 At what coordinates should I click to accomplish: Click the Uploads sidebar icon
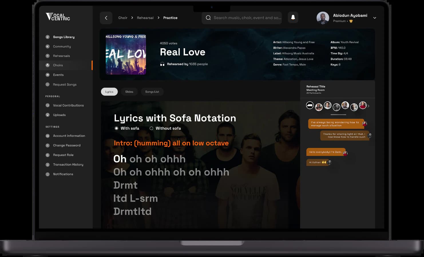point(47,115)
